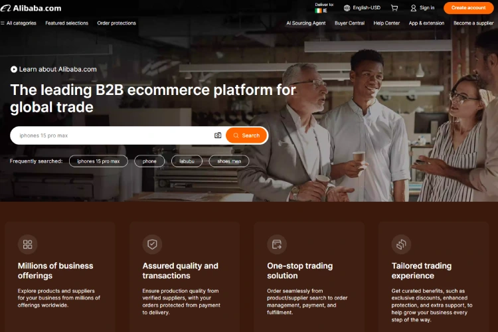Open the Order protections menu
Image resolution: width=498 pixels, height=332 pixels.
116,23
